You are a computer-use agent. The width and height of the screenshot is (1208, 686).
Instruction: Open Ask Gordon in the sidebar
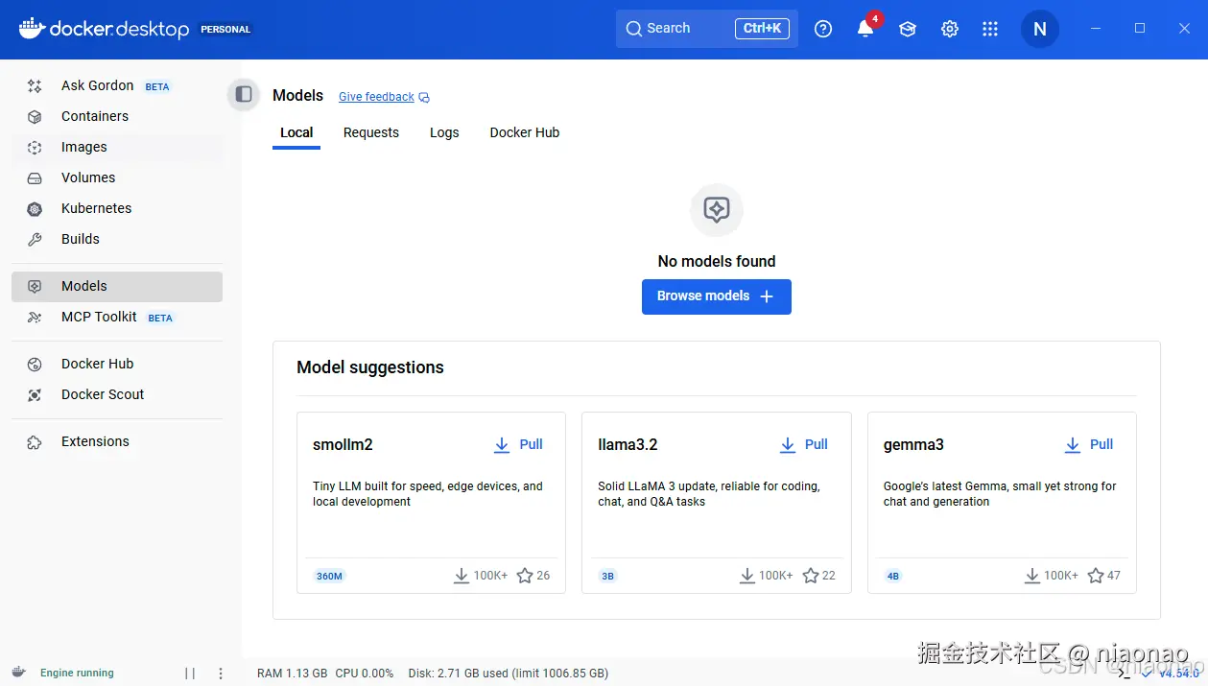click(117, 85)
